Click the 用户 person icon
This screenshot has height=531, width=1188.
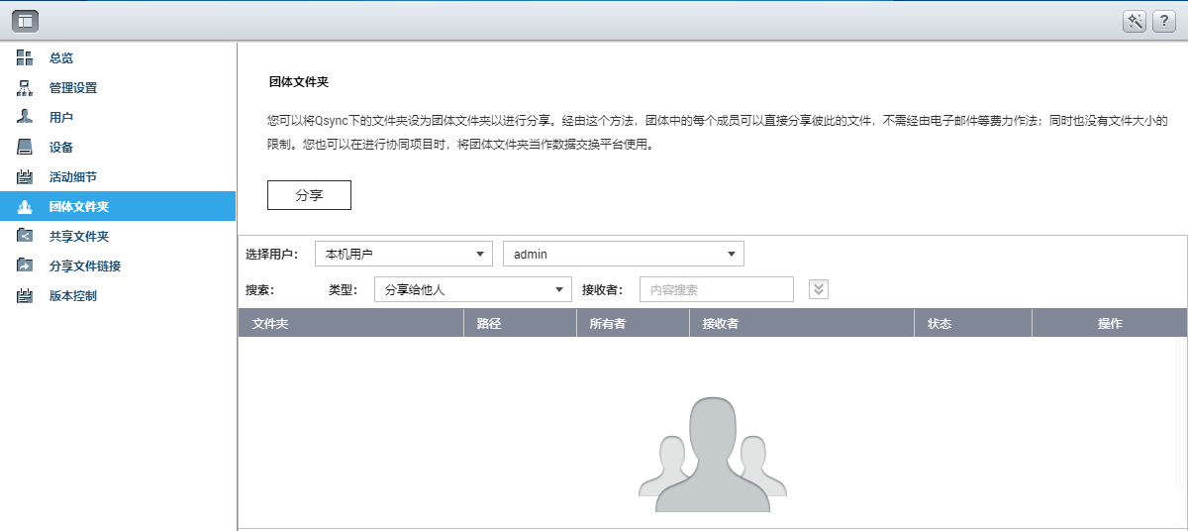pos(26,117)
